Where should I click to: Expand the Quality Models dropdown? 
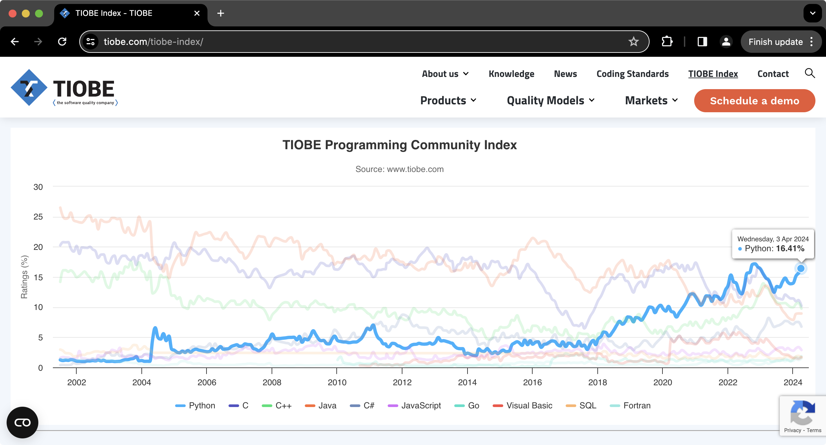[550, 100]
